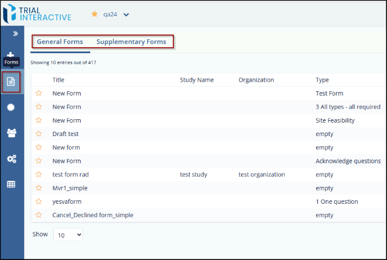This screenshot has height=260, width=387.
Task: Open the Forms icon in the sidebar
Action: pos(12,82)
